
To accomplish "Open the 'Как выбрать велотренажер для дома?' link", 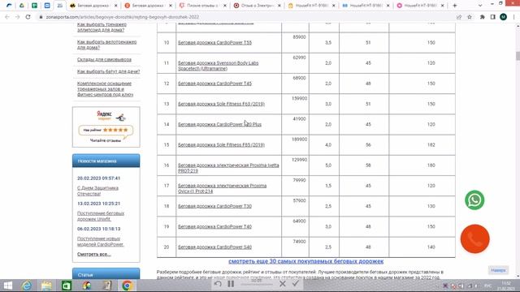I will click(106, 45).
